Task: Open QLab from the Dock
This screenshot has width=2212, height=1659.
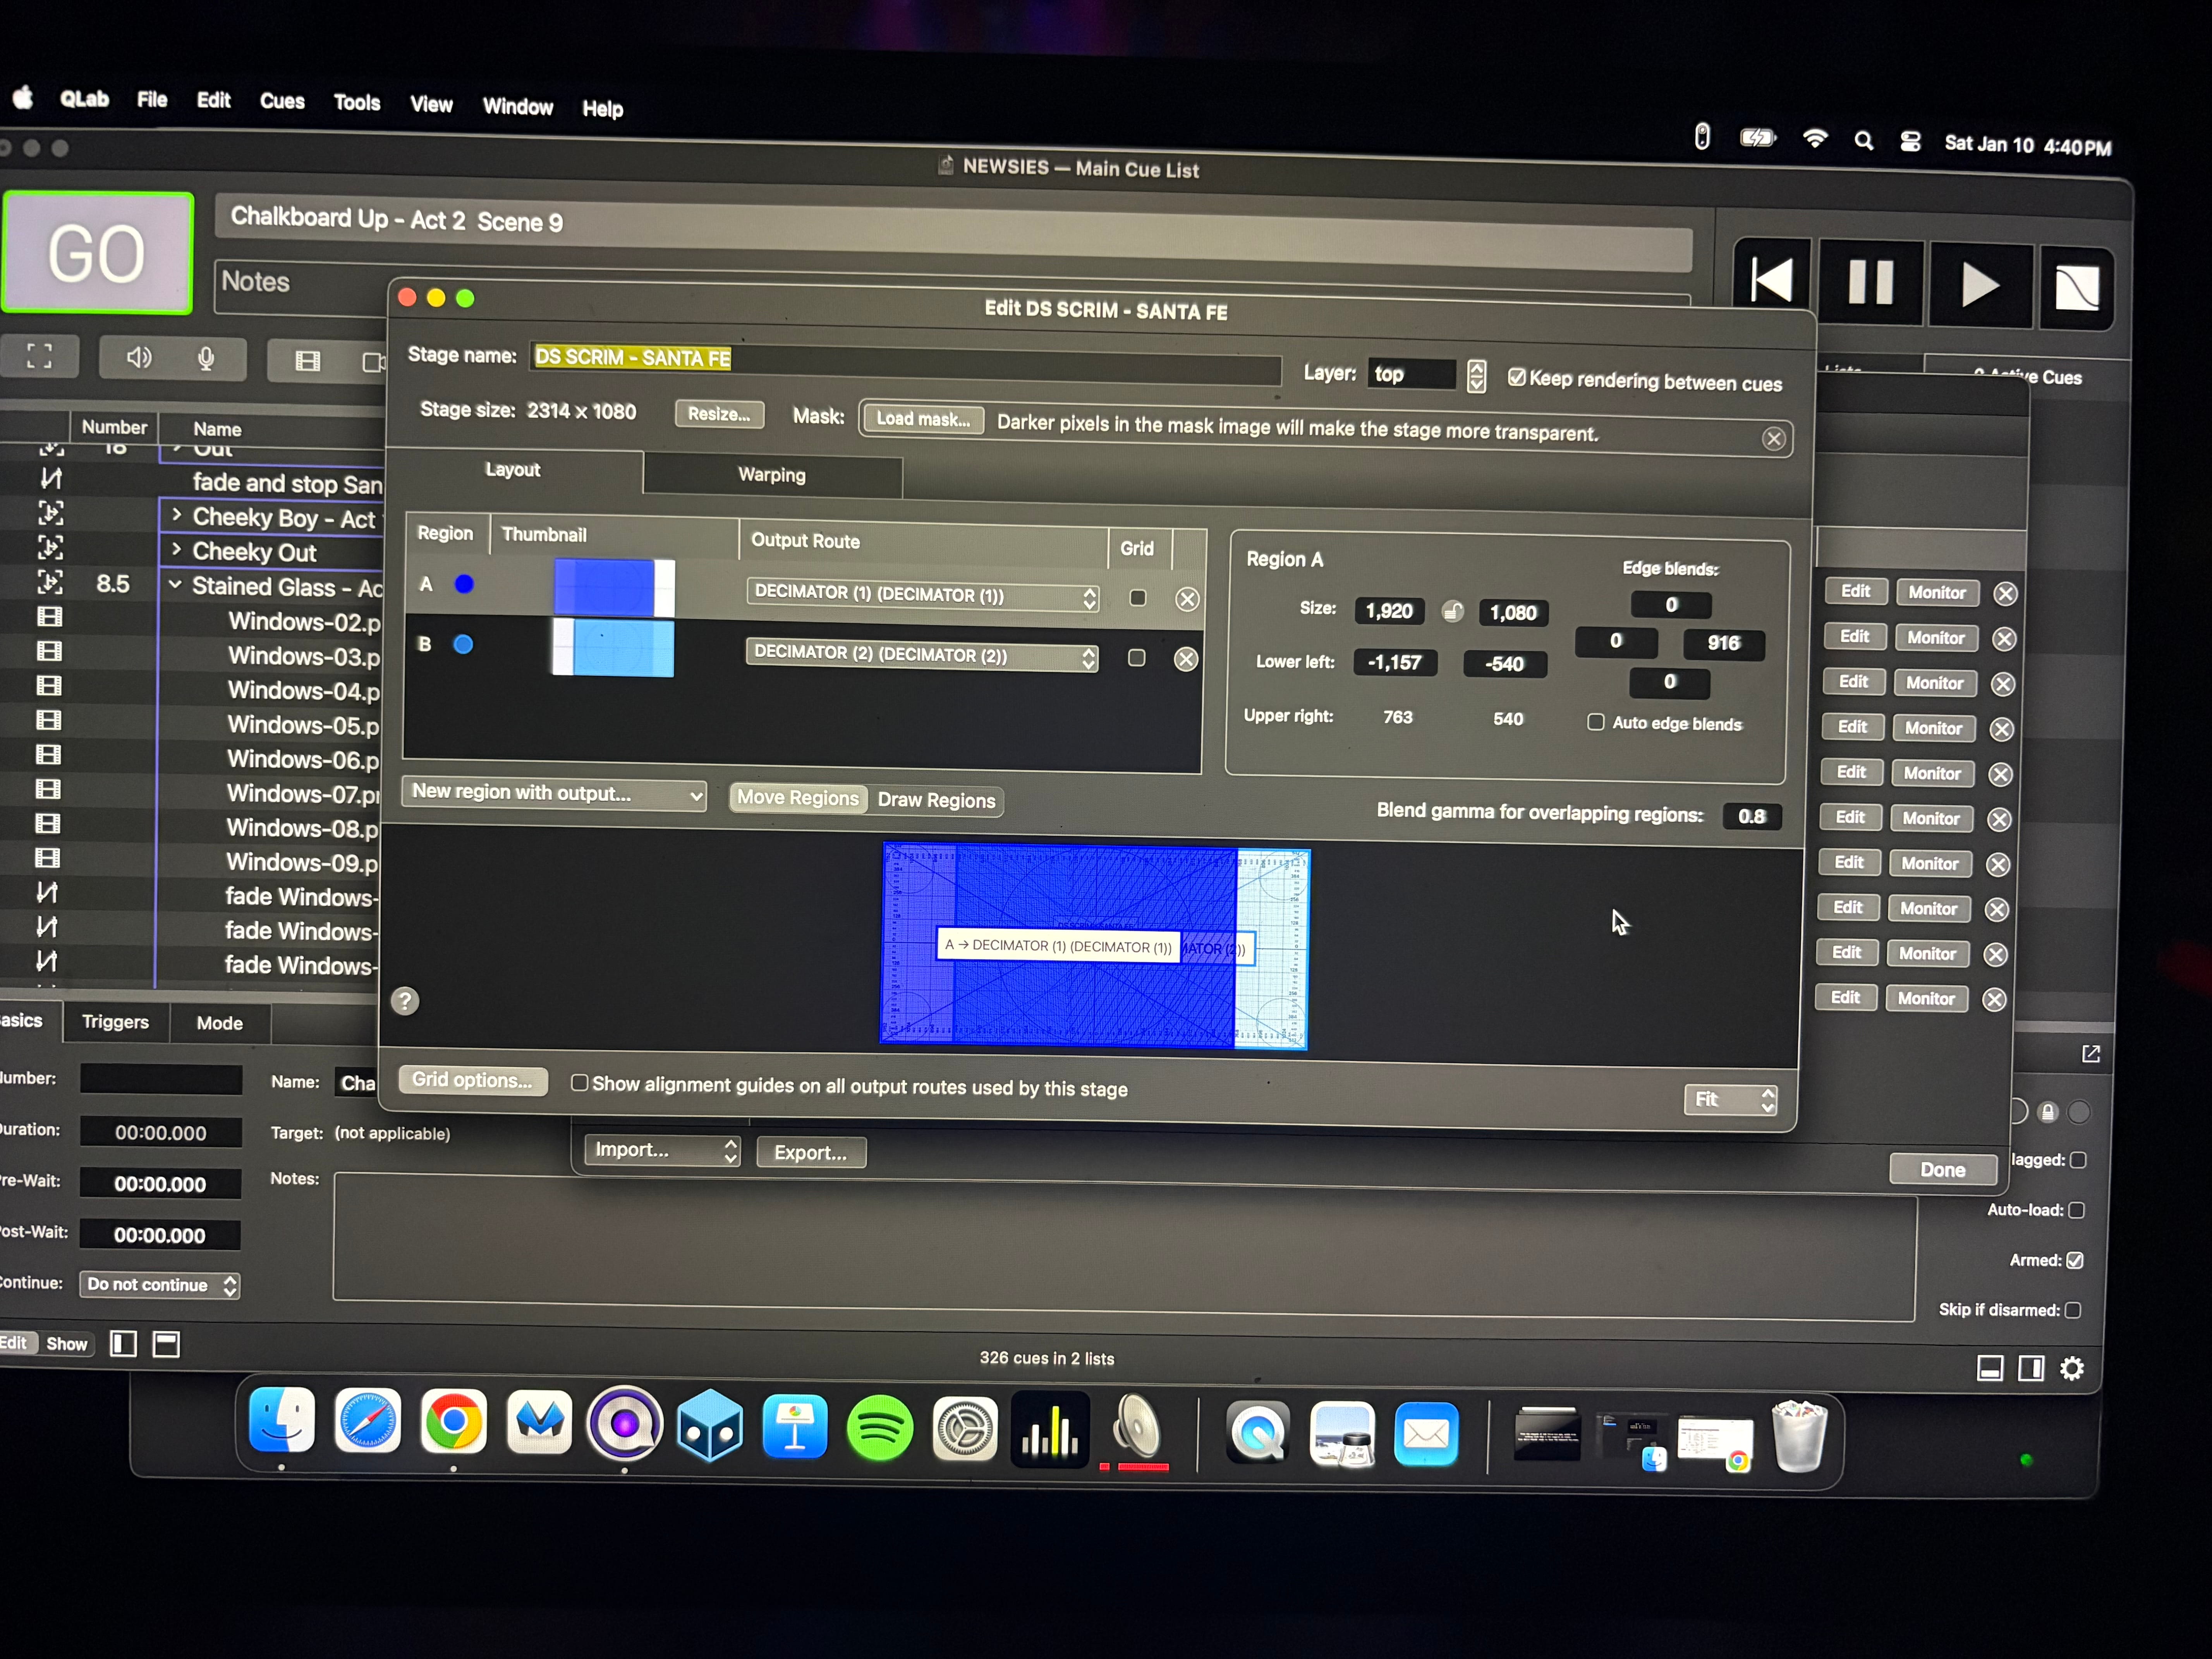Action: click(625, 1423)
